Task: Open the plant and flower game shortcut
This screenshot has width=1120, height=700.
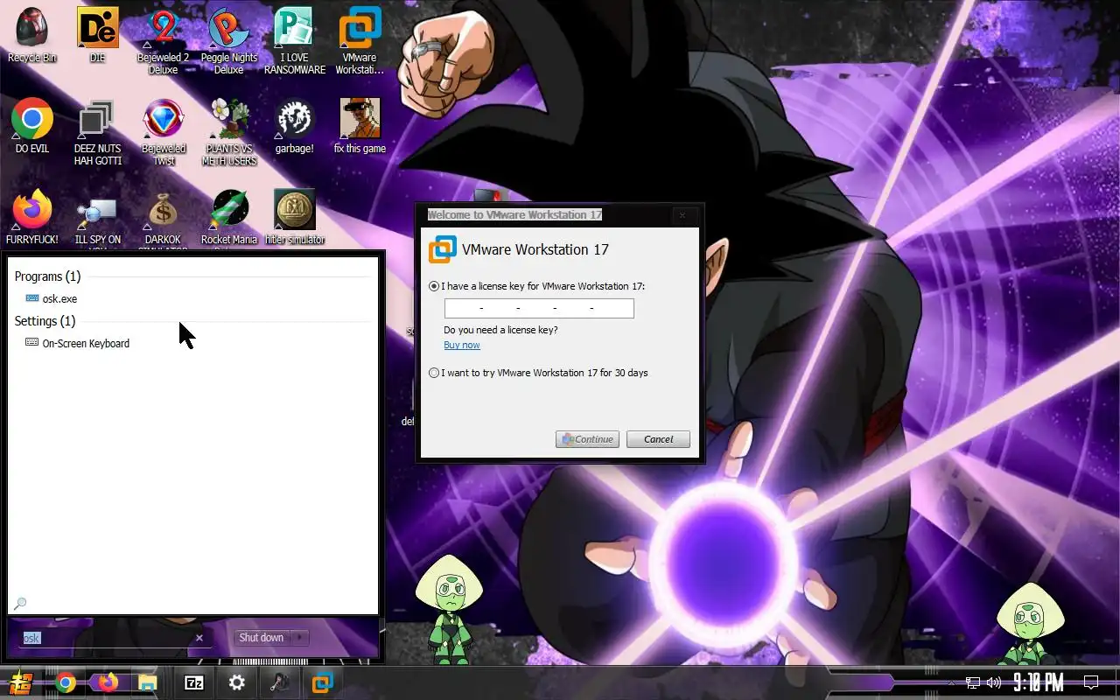Action: tap(229, 131)
